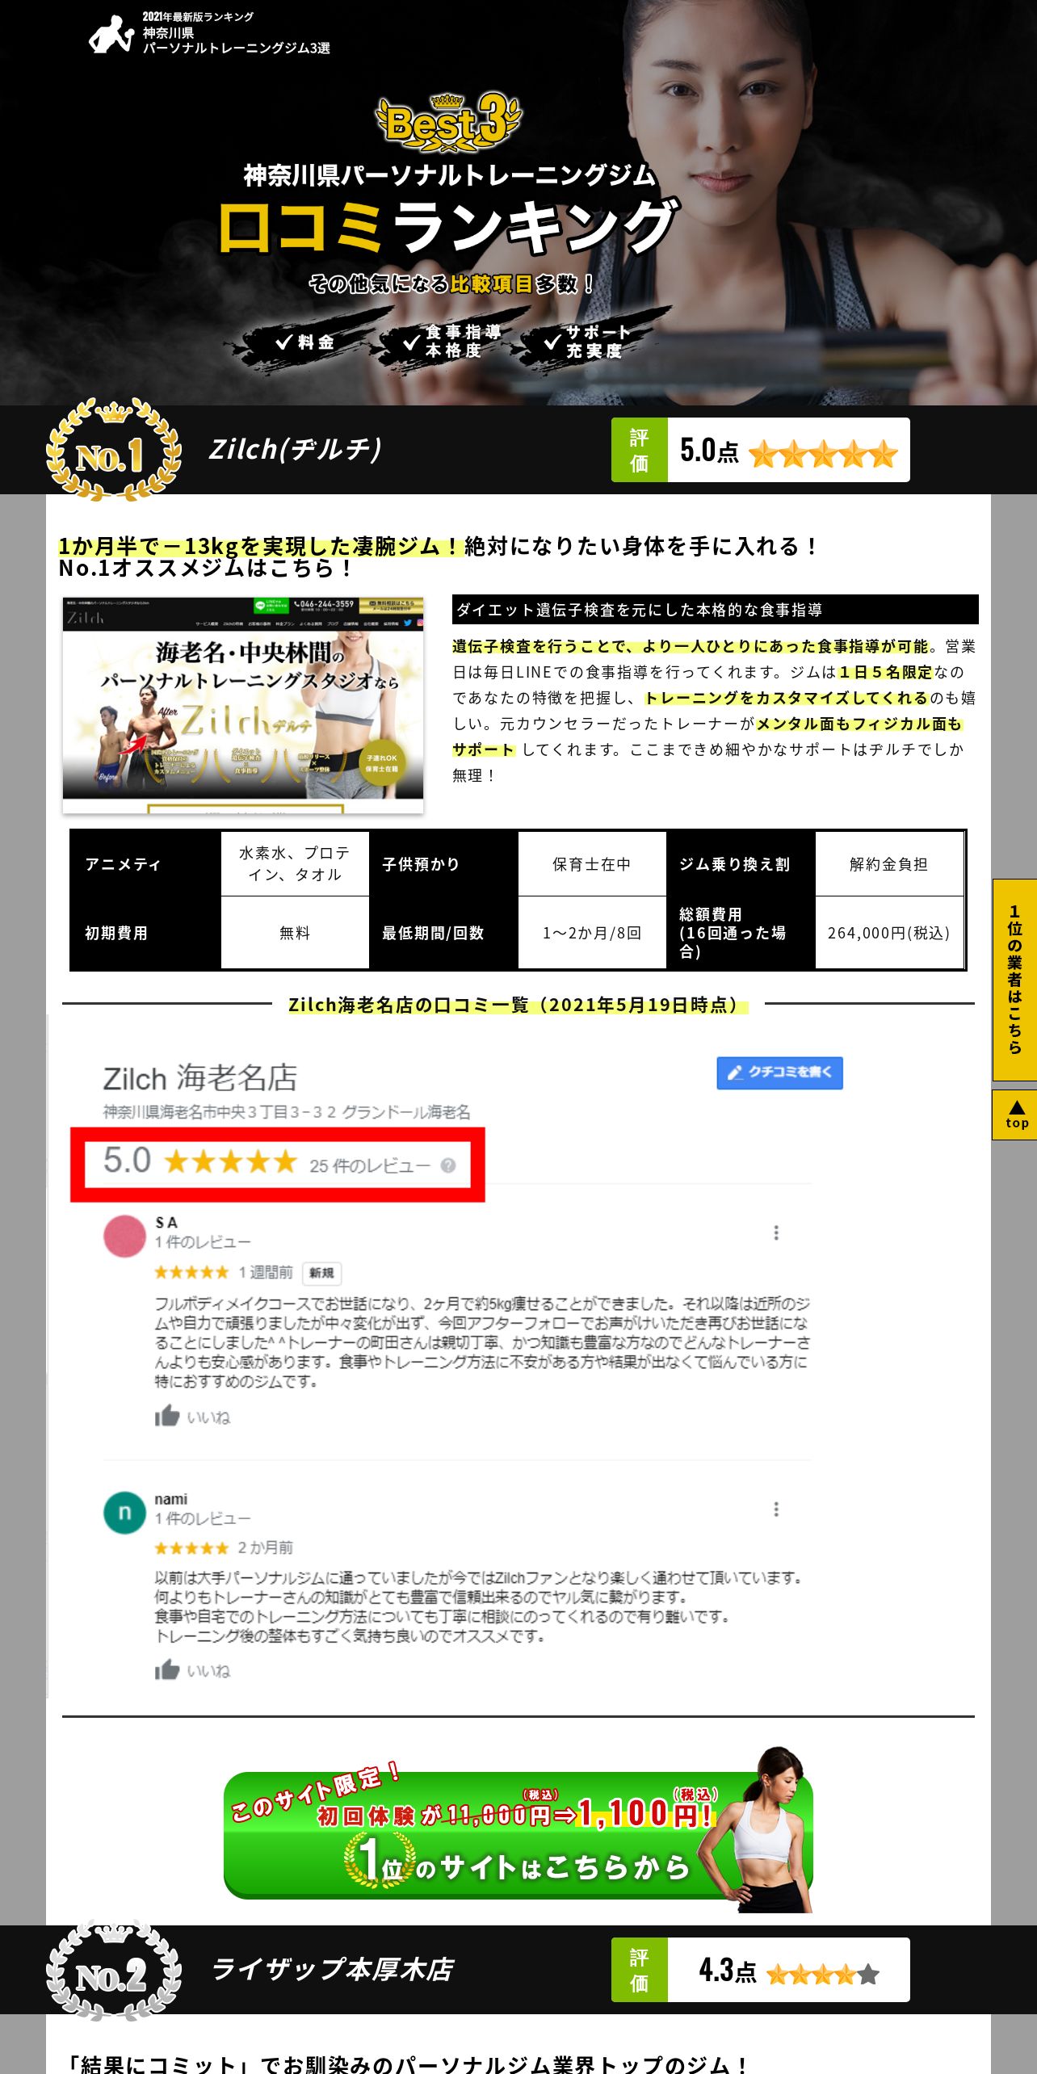Screen dimensions: 1037x2074
Task: Click the five stars on nami's review
Action: 191,1547
